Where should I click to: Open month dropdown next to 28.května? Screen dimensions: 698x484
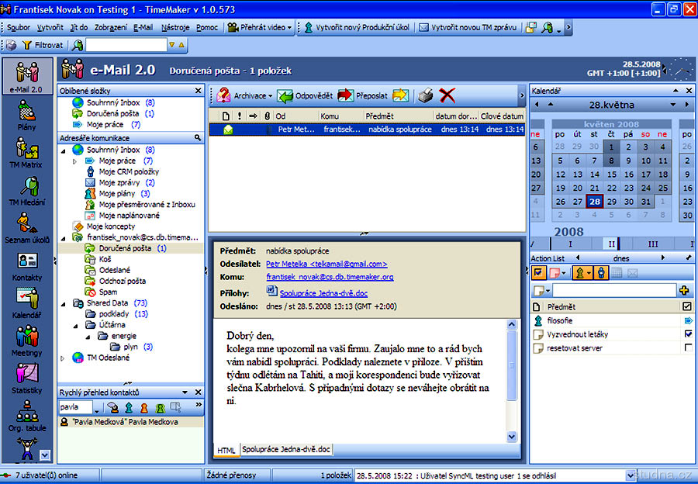click(673, 105)
